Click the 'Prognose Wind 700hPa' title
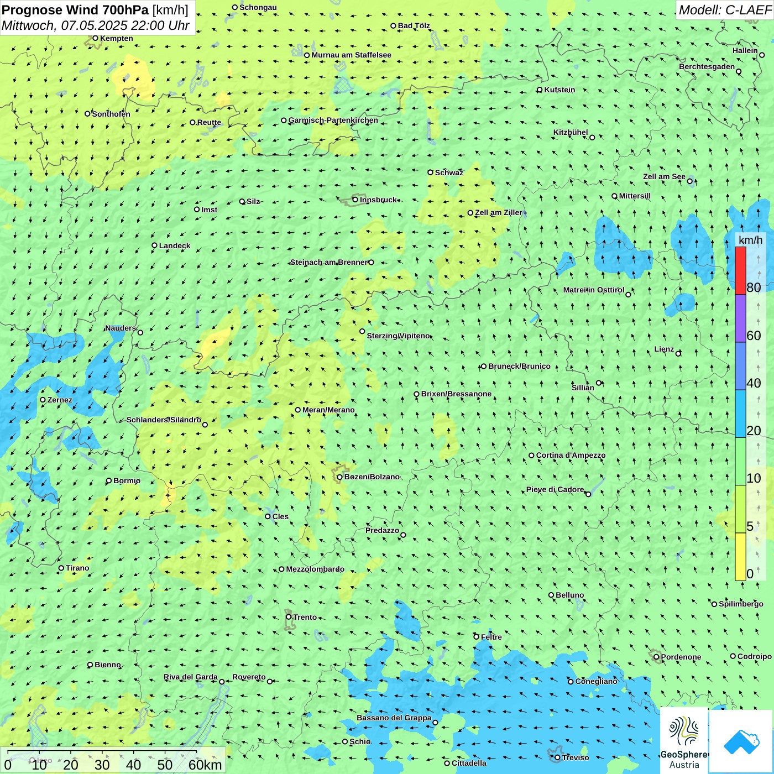The width and height of the screenshot is (774, 774). coord(75,10)
